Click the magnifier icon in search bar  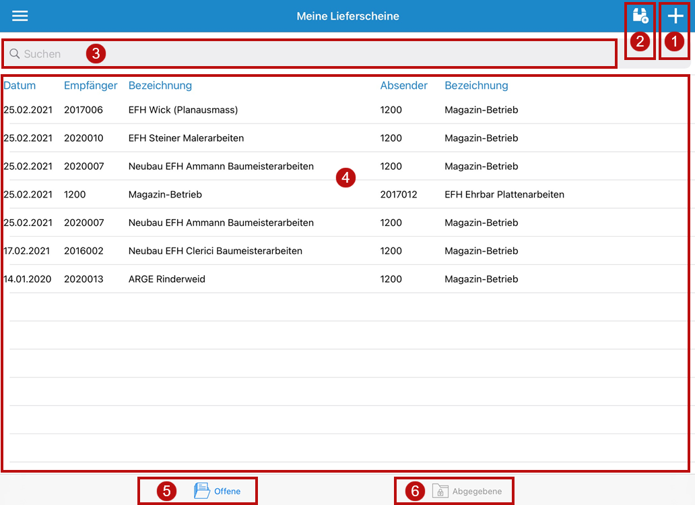tap(15, 54)
